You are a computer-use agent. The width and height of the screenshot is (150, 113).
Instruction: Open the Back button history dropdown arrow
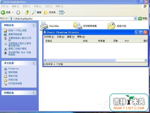pos(13,12)
